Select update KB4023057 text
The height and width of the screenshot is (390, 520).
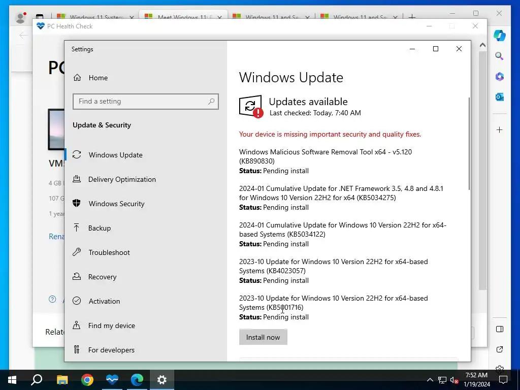pos(333,266)
